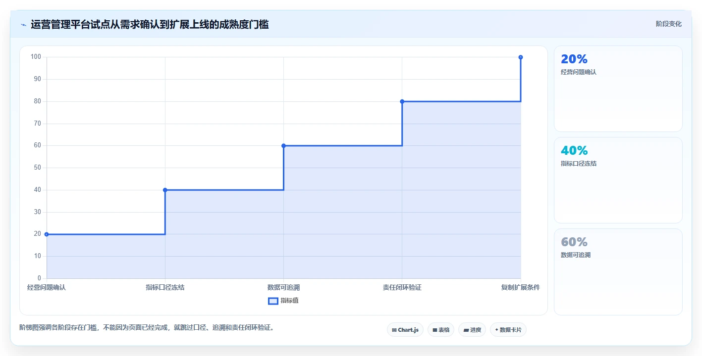The image size is (702, 356).
Task: Open the 20% 经营问题确认 card
Action: [x=618, y=89]
